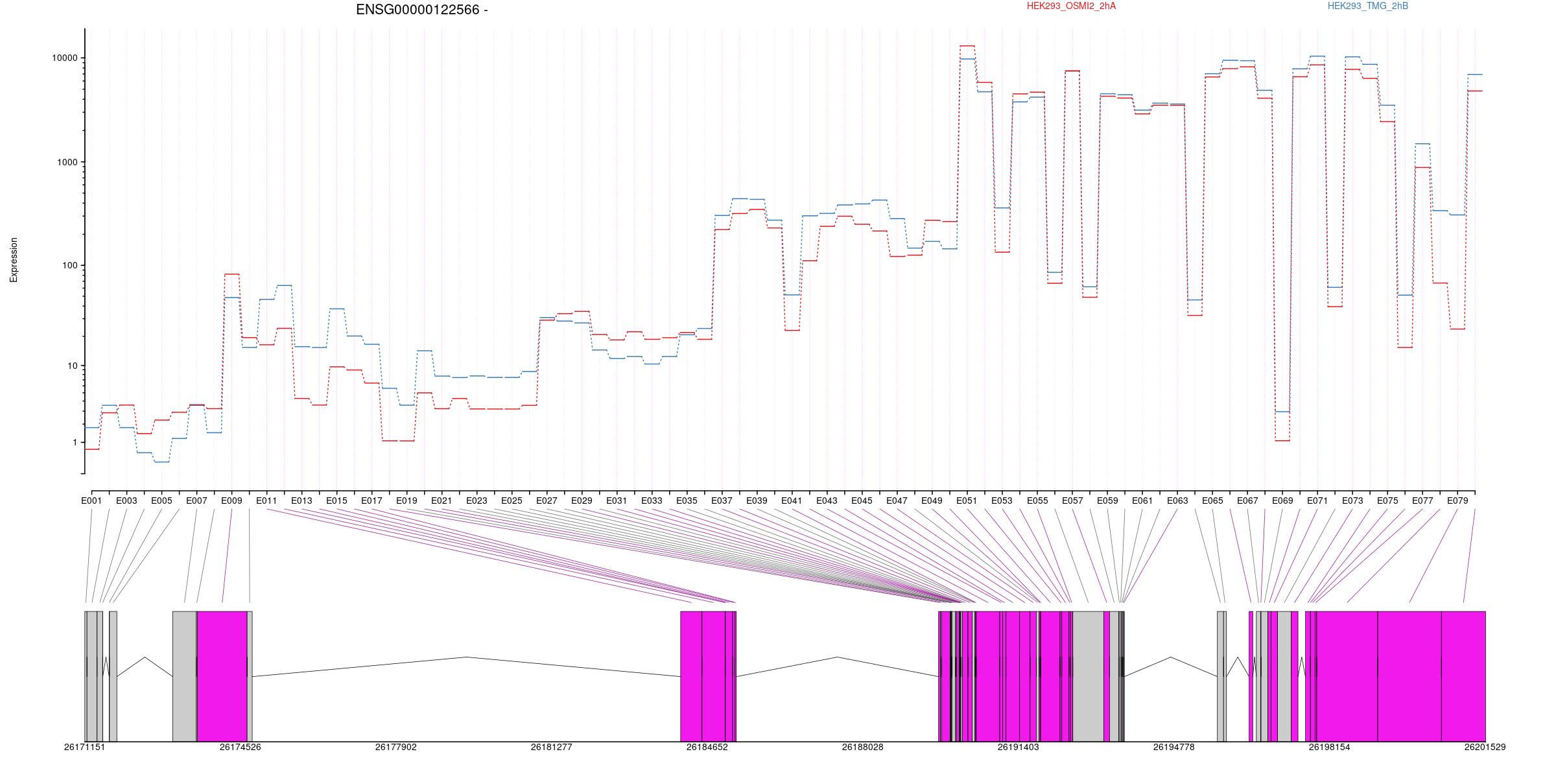Click exon label E061
Viewport: 1556px width, 778px height.
[1142, 501]
